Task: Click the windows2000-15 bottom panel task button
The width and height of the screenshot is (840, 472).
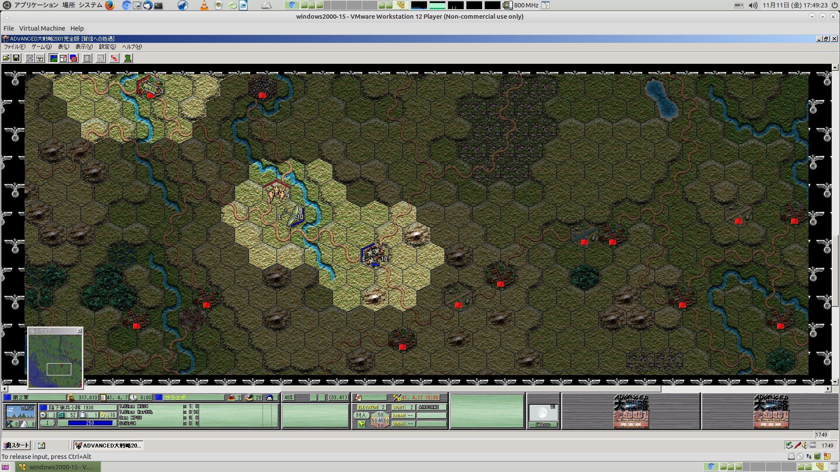Action: coord(58,467)
